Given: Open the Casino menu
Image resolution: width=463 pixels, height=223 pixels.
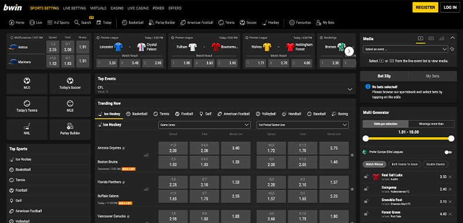Looking at the screenshot, I should (x=117, y=8).
